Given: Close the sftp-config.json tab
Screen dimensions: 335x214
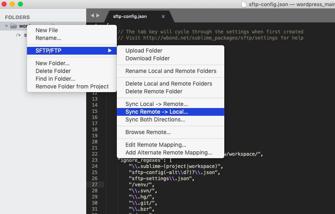Looking at the screenshot, I should tap(163, 17).
